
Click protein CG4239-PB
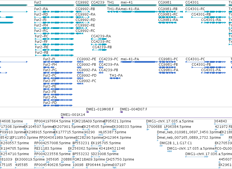point(101,73)
